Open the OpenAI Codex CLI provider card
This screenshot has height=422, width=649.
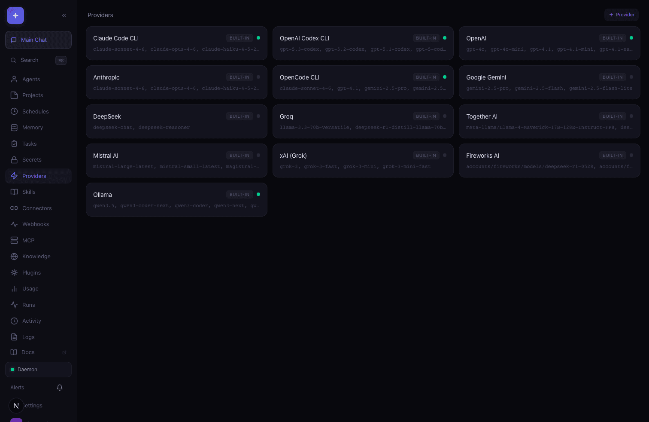[x=363, y=43]
